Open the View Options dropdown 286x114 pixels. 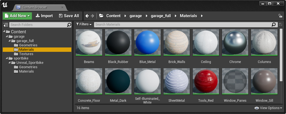pyautogui.click(x=268, y=108)
